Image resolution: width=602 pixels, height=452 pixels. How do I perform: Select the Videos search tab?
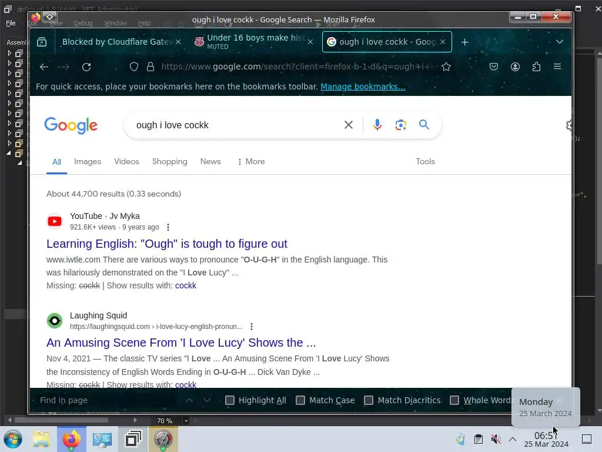pyautogui.click(x=126, y=161)
